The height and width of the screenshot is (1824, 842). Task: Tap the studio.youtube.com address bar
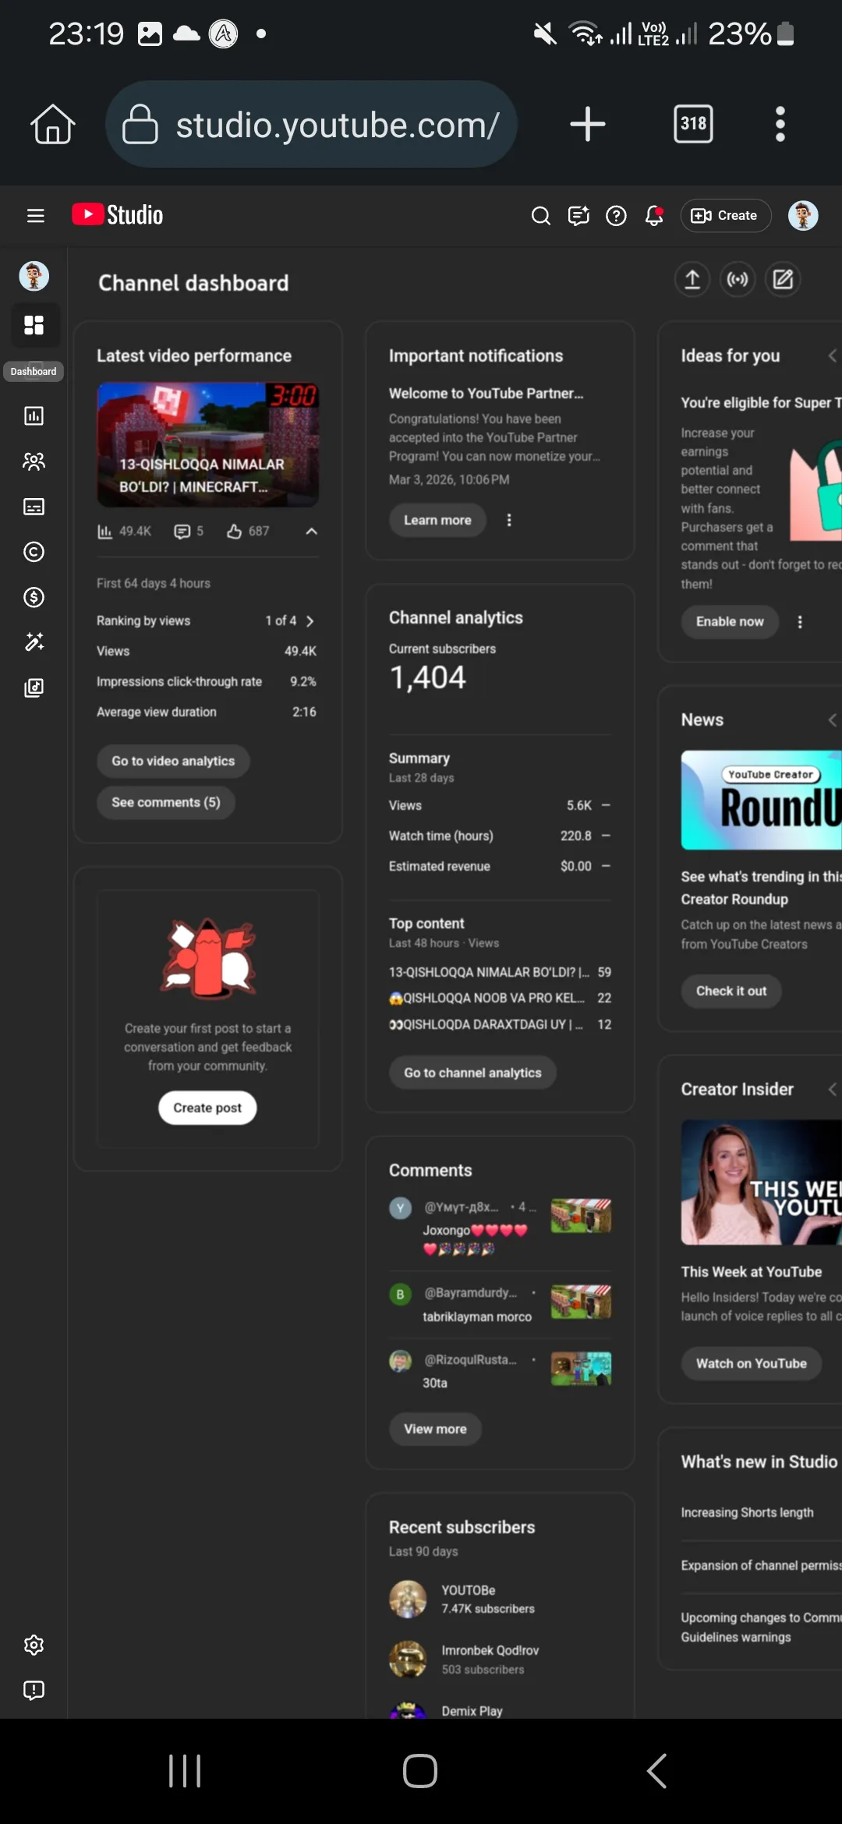311,124
